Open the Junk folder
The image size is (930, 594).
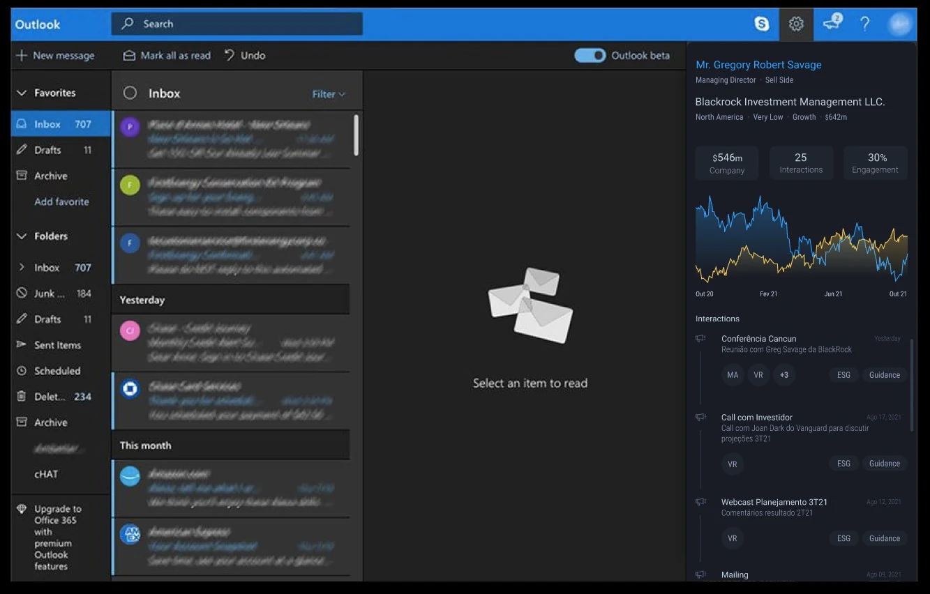61,294
